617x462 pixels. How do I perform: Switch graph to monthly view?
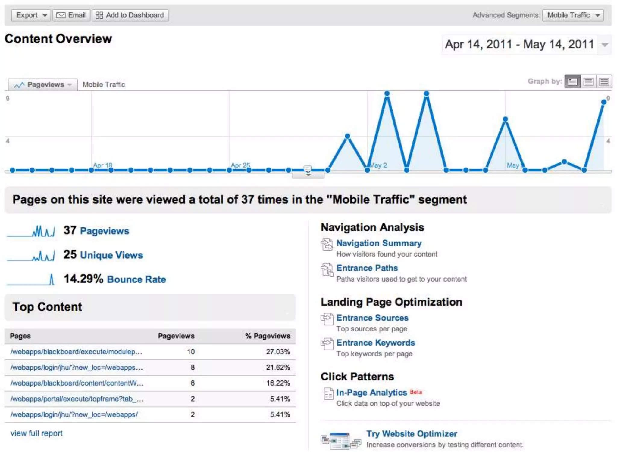tap(604, 82)
